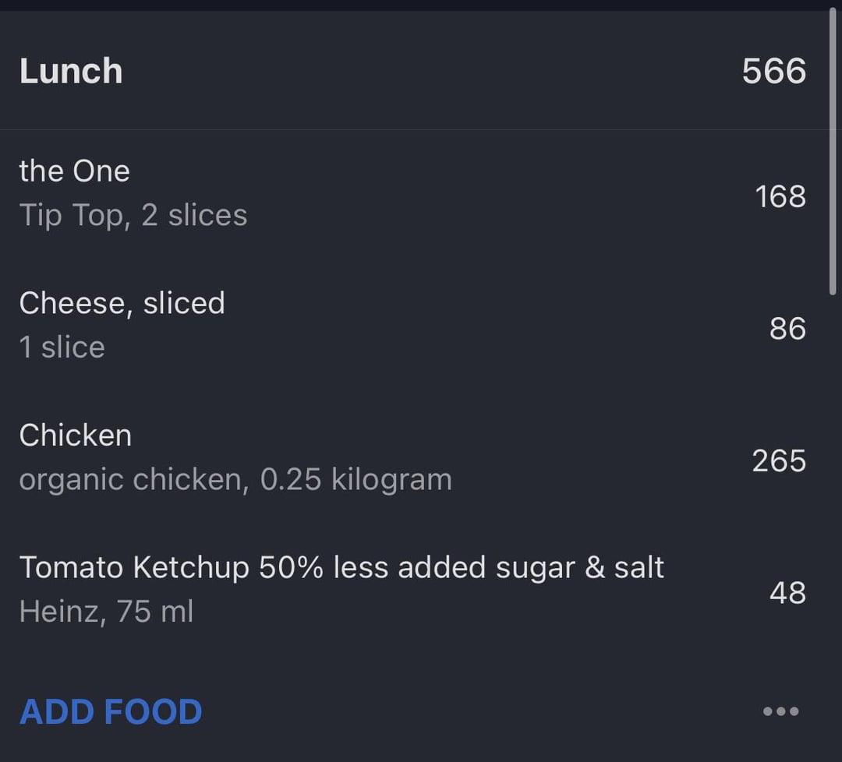Open the Tomato Ketchup 50% less entry
842x762 pixels.
[413, 592]
